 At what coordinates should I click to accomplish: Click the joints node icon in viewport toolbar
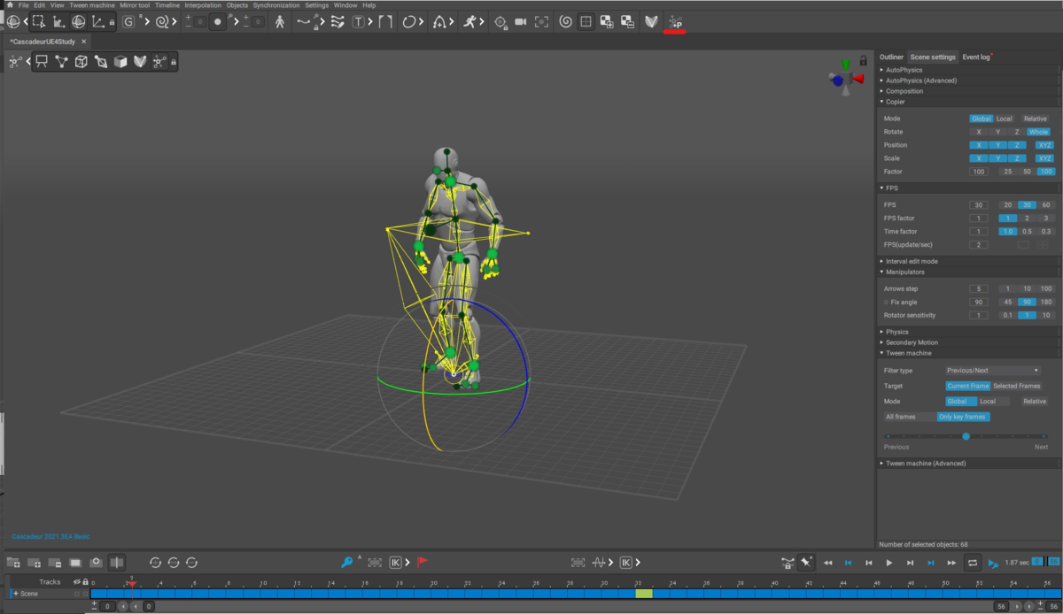pyautogui.click(x=61, y=61)
